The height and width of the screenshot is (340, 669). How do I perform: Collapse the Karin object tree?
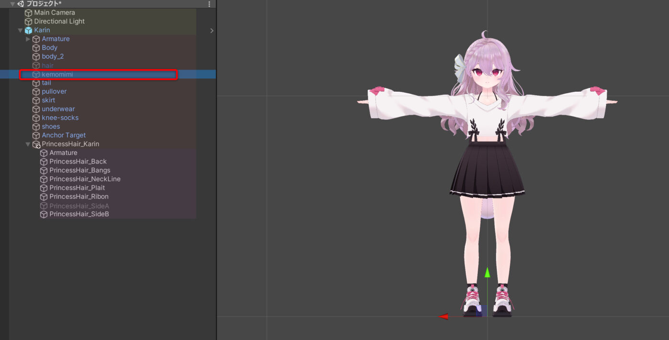tap(20, 30)
